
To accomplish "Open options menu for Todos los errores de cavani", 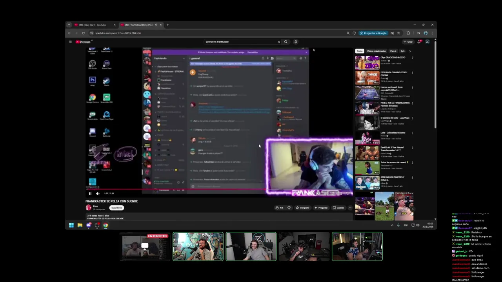I will 412,163.
